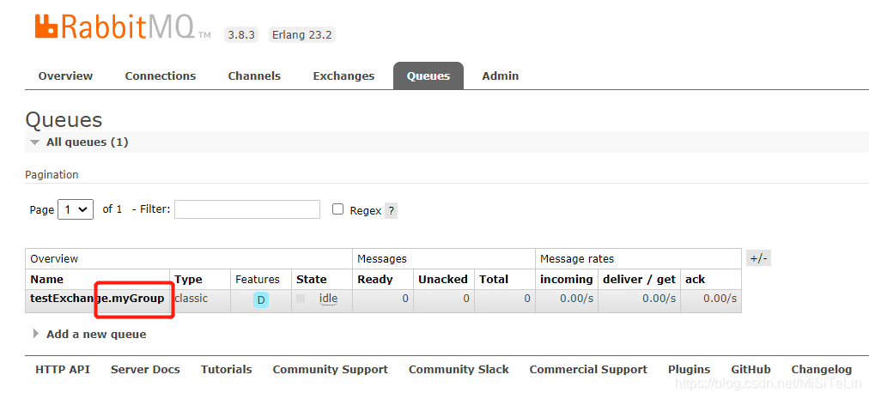Sort by the Name column header

point(46,280)
